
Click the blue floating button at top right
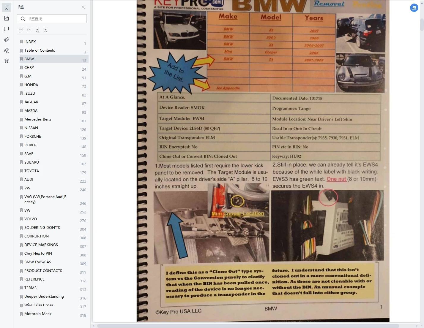click(x=414, y=8)
